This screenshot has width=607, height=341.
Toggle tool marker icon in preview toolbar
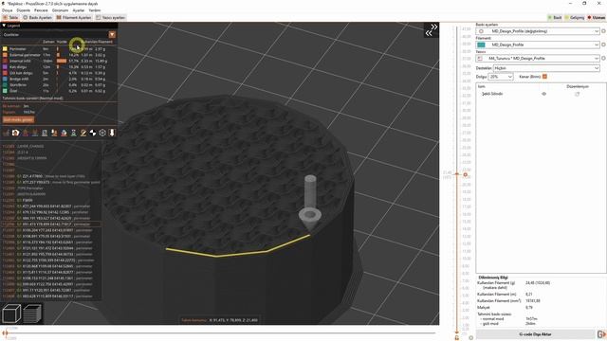112,133
